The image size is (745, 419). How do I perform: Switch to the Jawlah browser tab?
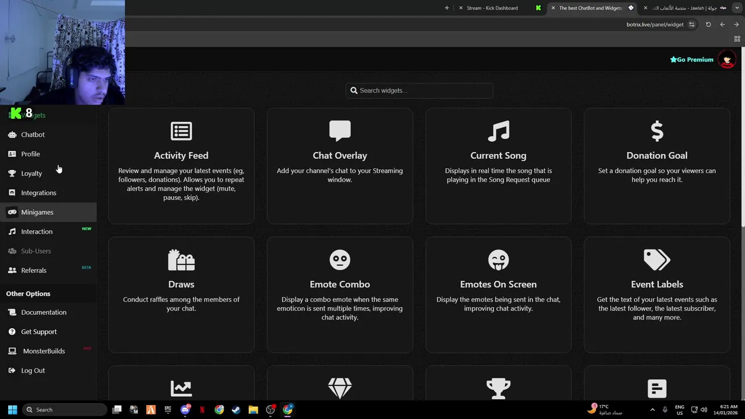tap(684, 8)
